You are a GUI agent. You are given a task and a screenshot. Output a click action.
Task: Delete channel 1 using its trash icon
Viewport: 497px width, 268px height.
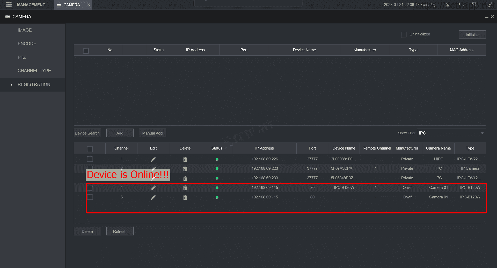[185, 159]
